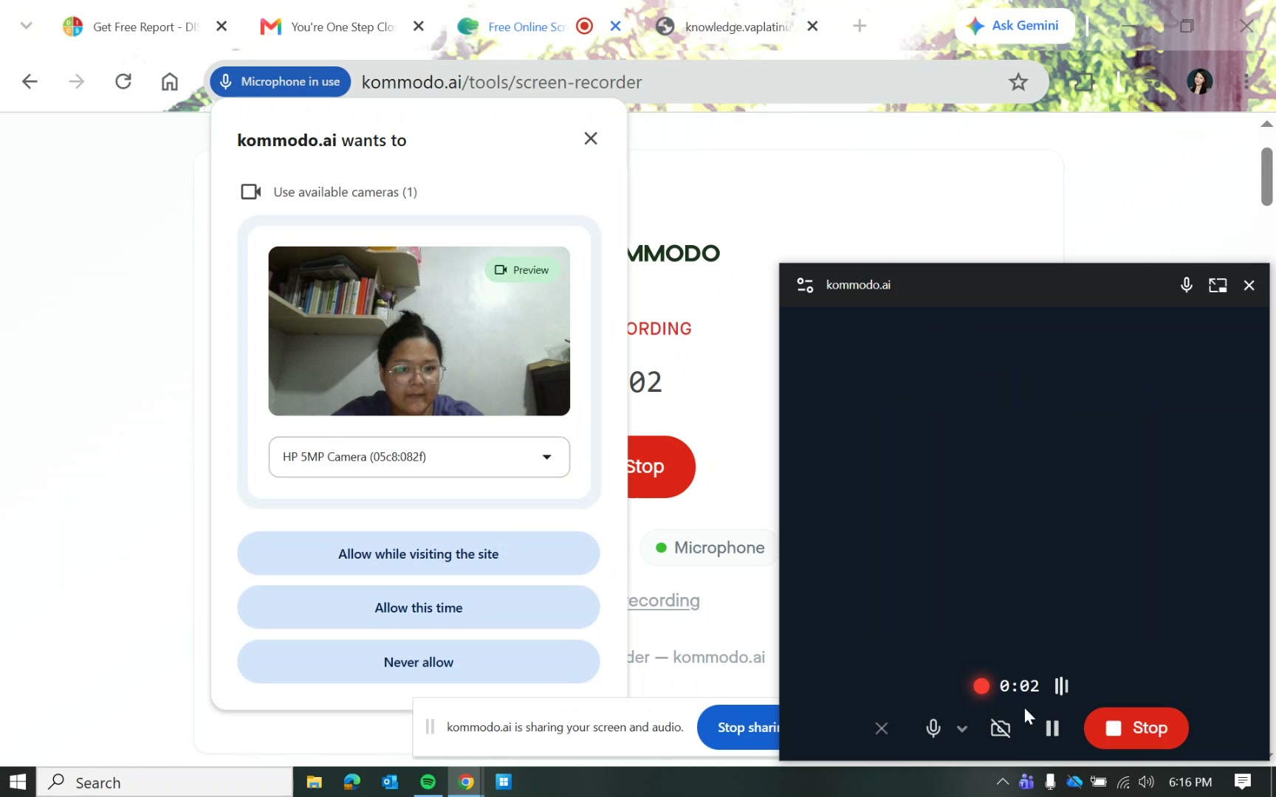
Task: Open a new browser tab
Action: (x=860, y=27)
